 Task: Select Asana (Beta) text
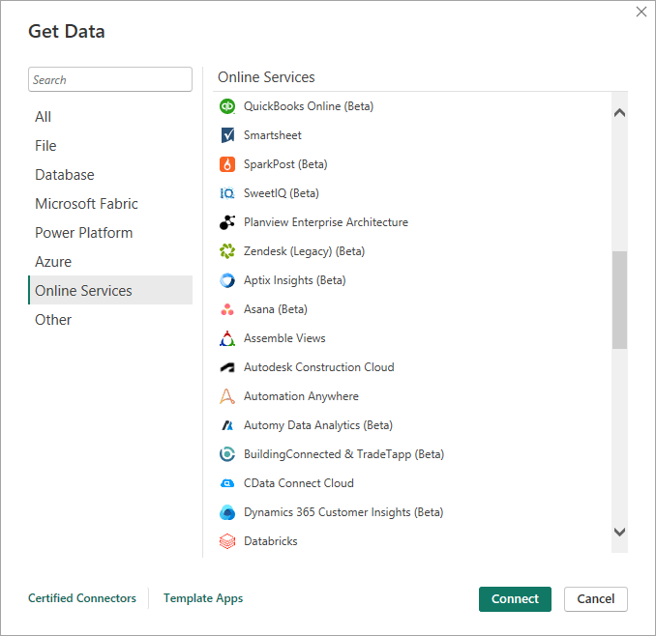(276, 309)
